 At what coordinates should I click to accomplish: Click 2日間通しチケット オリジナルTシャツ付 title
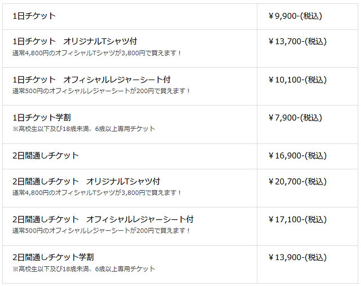[86, 181]
